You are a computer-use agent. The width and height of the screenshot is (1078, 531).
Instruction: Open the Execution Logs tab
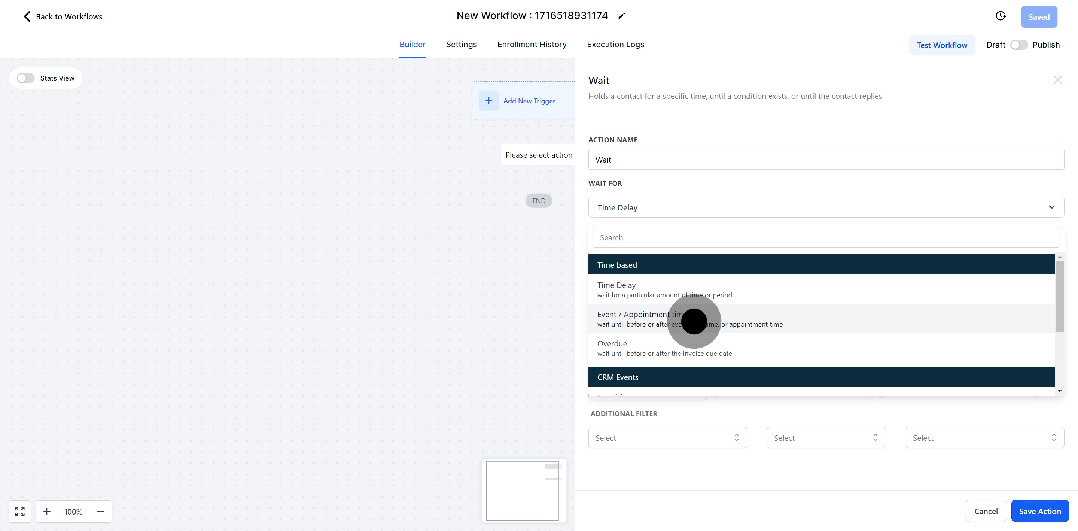tap(615, 45)
